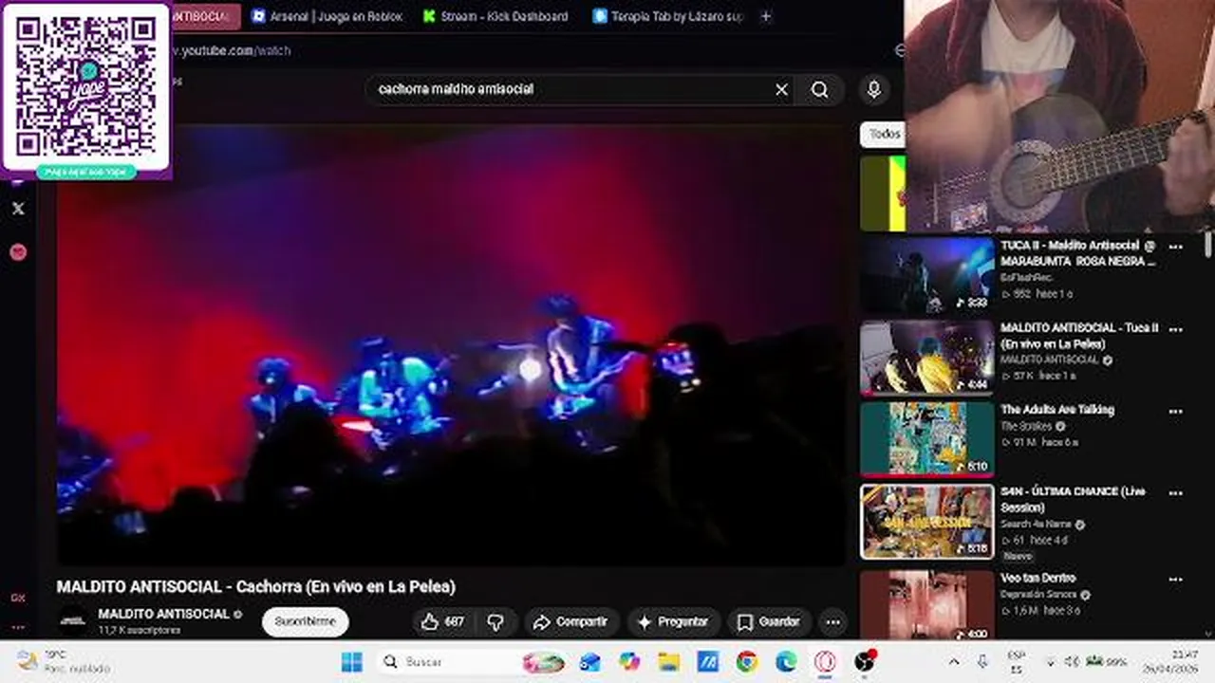Click the YouTube search magnifier button
The image size is (1215, 683).
coord(820,89)
